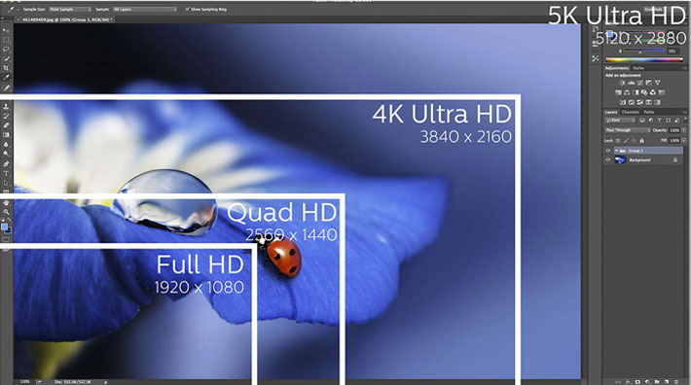Add a Vibrance adjustment

tap(658, 83)
